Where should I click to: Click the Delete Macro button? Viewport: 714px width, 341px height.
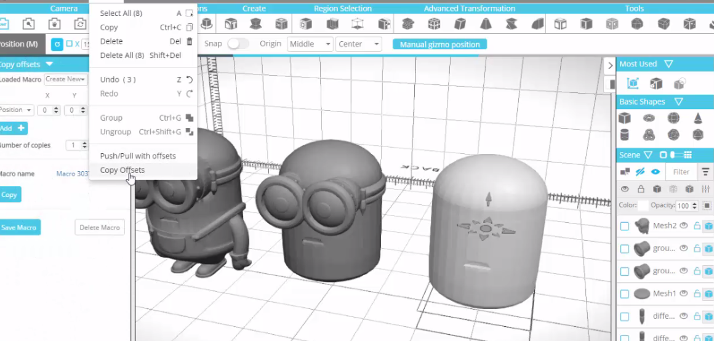(100, 227)
